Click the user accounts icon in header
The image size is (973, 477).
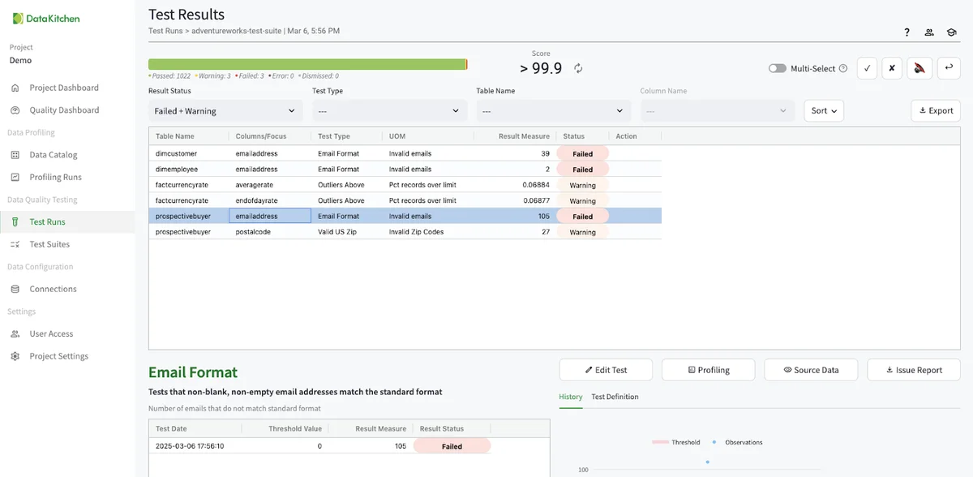(x=929, y=32)
